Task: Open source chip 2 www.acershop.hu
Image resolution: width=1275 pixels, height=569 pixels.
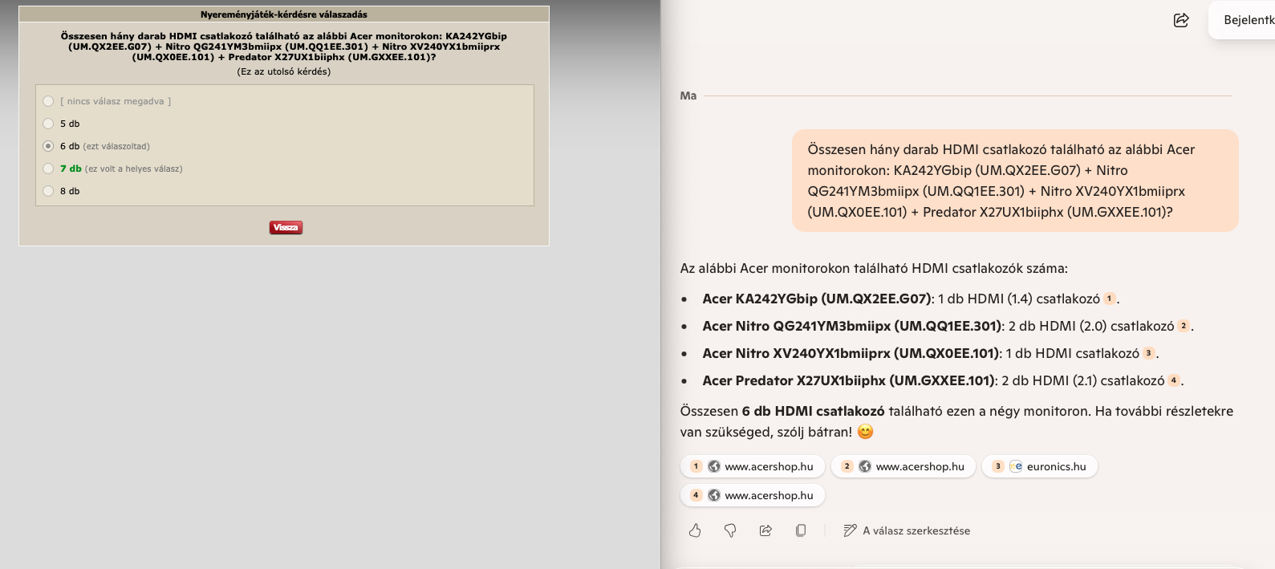Action: pos(903,466)
